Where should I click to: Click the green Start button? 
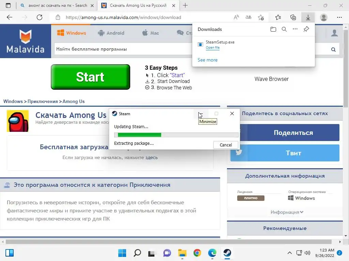(90, 77)
